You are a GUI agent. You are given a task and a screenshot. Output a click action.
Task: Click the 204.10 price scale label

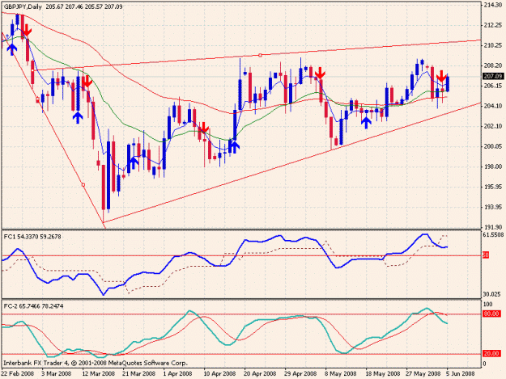click(x=493, y=106)
